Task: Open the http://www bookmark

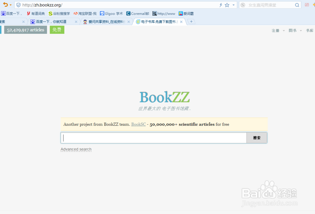Action: [164, 14]
